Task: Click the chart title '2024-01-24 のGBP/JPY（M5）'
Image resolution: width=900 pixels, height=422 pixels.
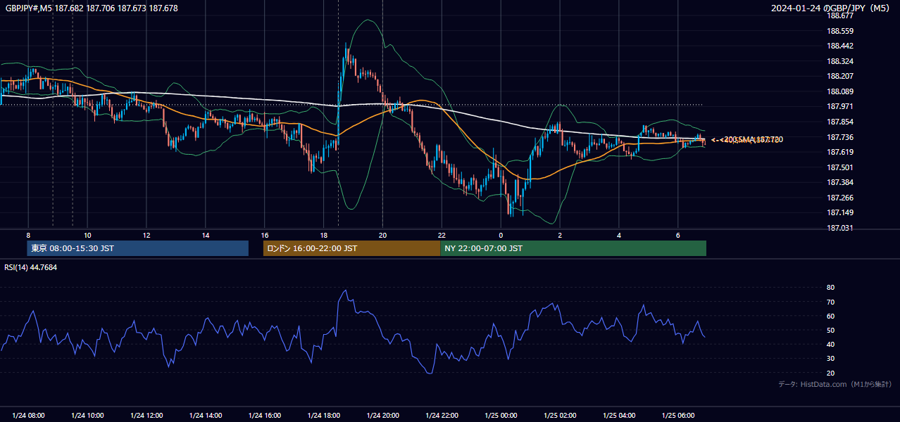Action: (832, 8)
